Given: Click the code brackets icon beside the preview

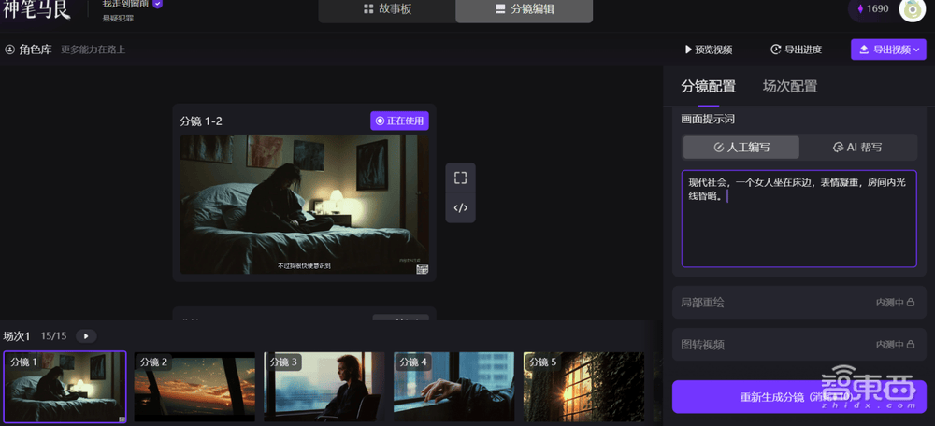Looking at the screenshot, I should [460, 207].
